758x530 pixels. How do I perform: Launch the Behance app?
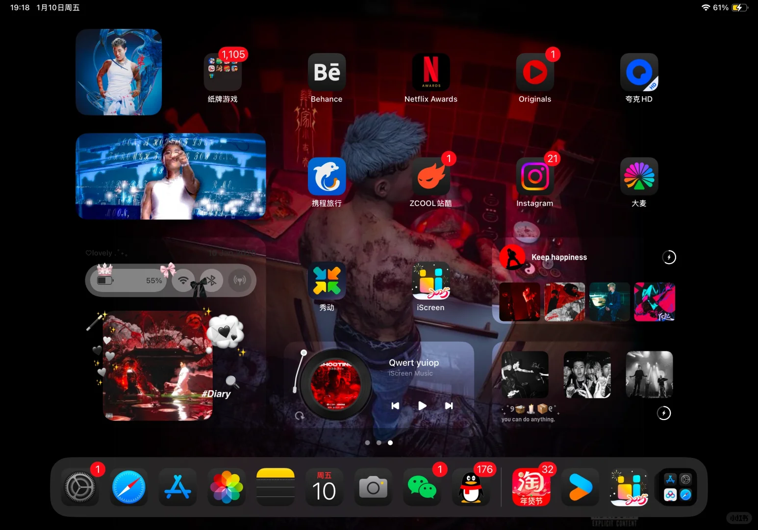(x=327, y=72)
